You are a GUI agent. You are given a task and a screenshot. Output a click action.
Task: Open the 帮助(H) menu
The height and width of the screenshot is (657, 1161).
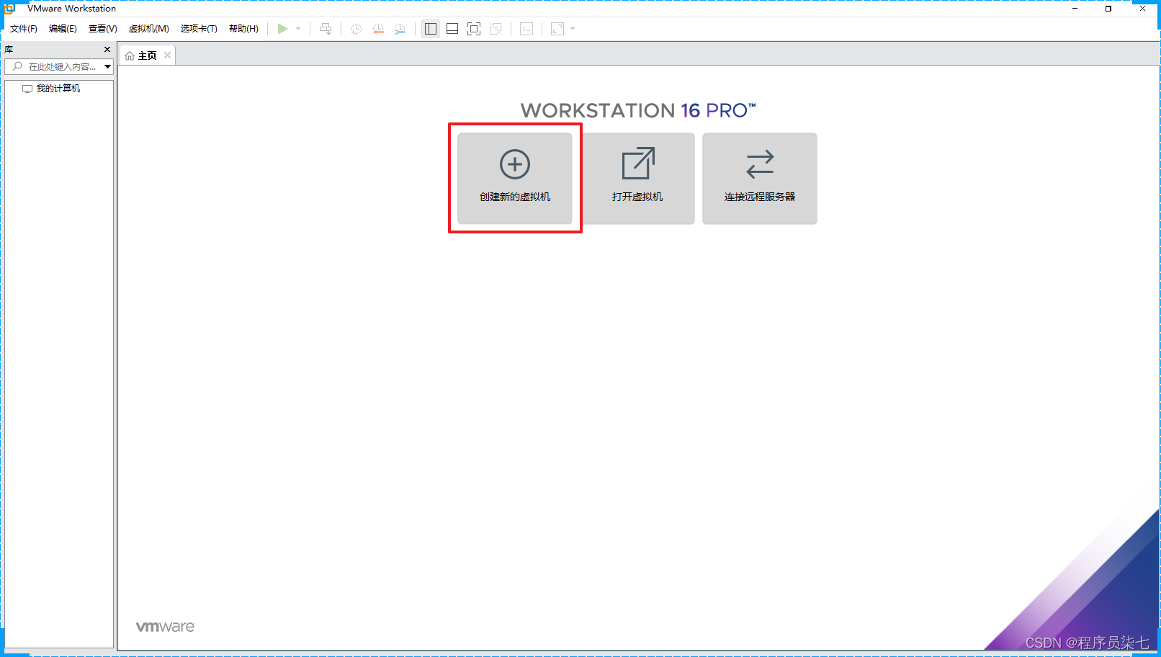[x=243, y=29]
